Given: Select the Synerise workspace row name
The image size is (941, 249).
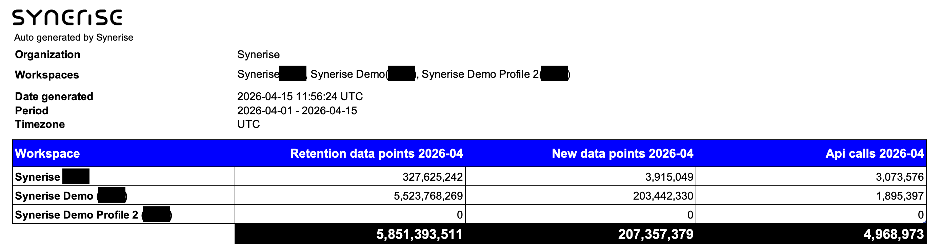Looking at the screenshot, I should [38, 177].
